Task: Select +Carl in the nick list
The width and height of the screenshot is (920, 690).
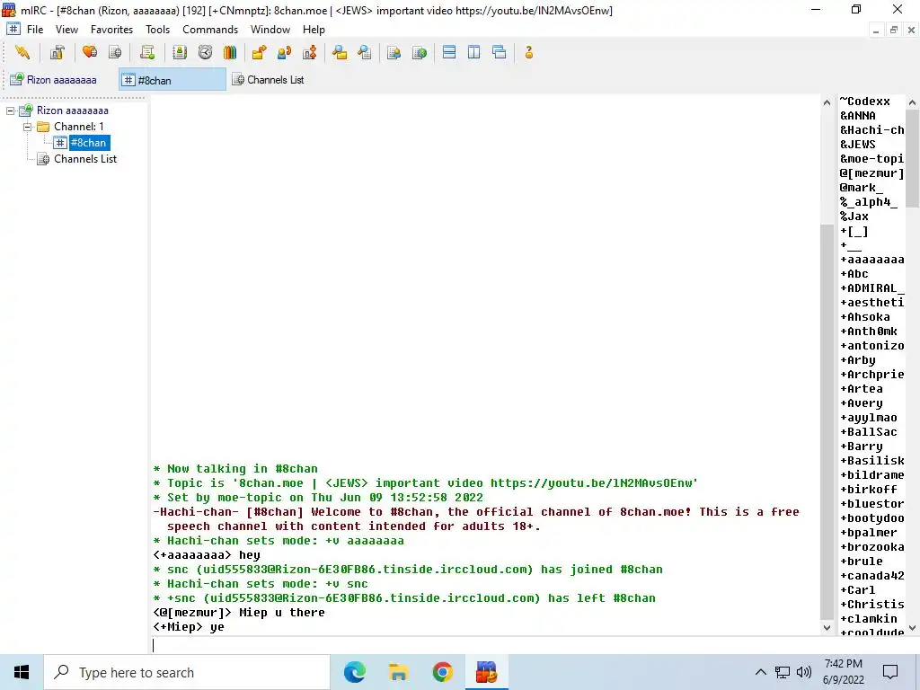Action: [858, 590]
